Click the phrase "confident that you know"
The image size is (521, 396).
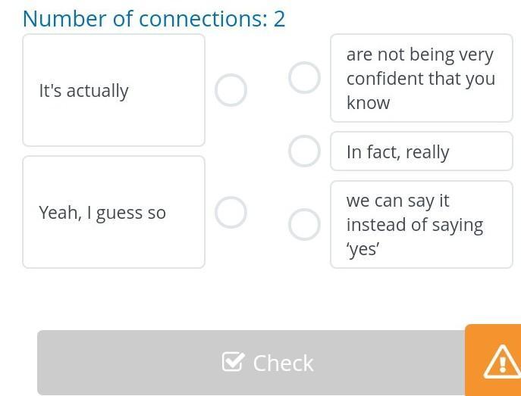pos(420,90)
